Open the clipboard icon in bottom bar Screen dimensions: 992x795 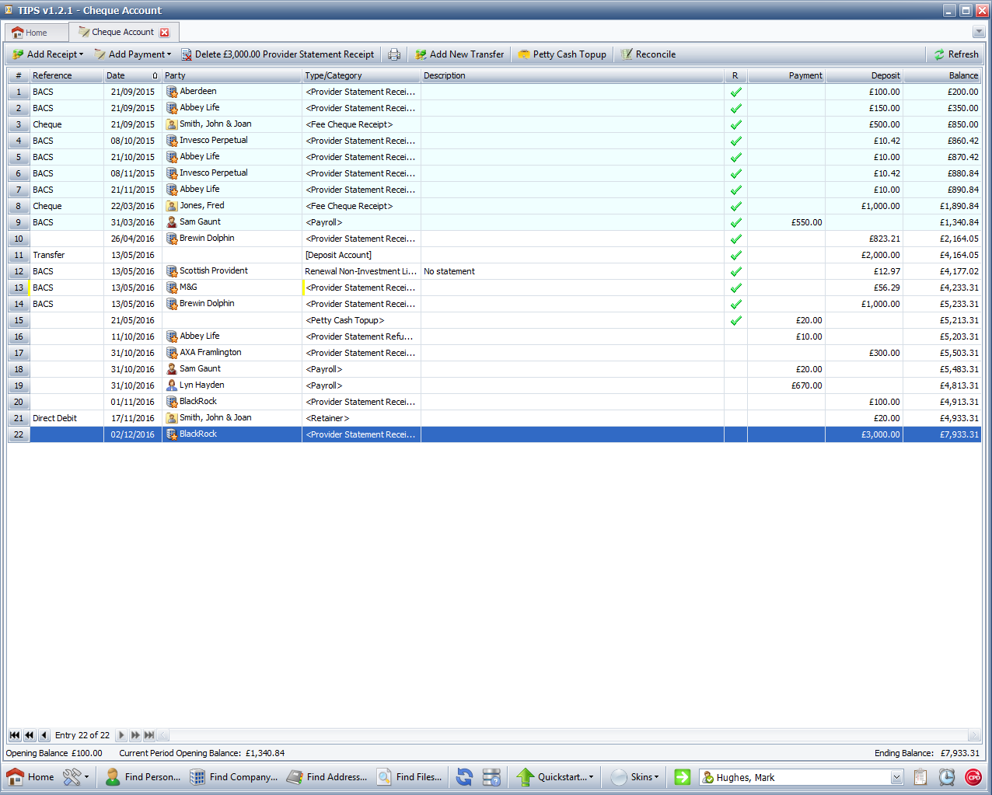point(920,777)
